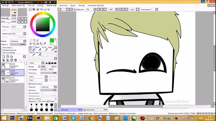216x121 pixels.
Task: Show the HSV slider panel
Action: pos(37,9)
